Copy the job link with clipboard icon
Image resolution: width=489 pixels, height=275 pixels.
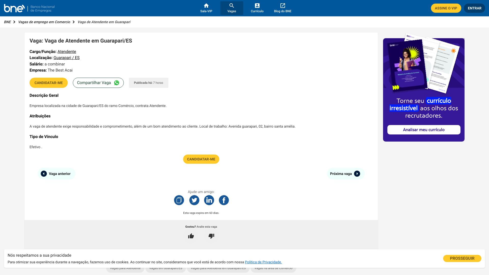point(179,200)
